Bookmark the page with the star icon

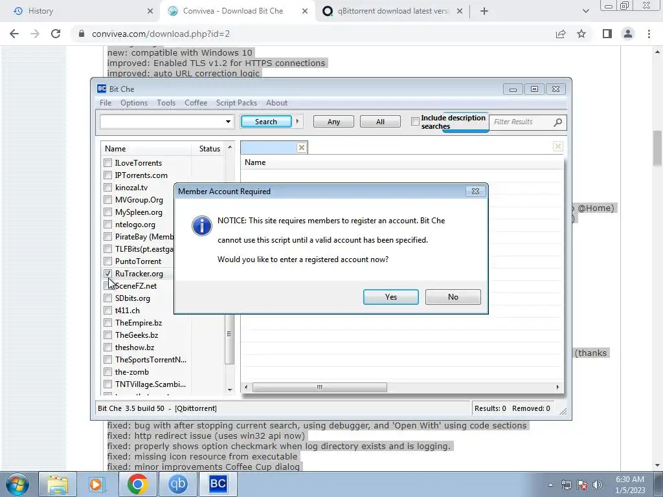point(581,34)
